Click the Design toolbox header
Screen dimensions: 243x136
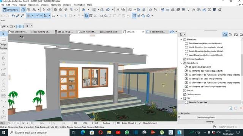(x=3, y=45)
